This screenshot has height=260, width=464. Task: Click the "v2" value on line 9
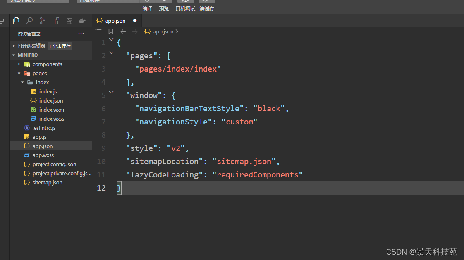(176, 148)
